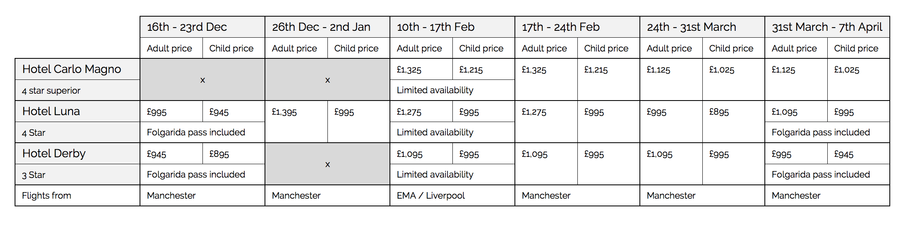Click the 16th - 23rd Dec column header
Image resolution: width=904 pixels, height=240 pixels.
(x=202, y=27)
